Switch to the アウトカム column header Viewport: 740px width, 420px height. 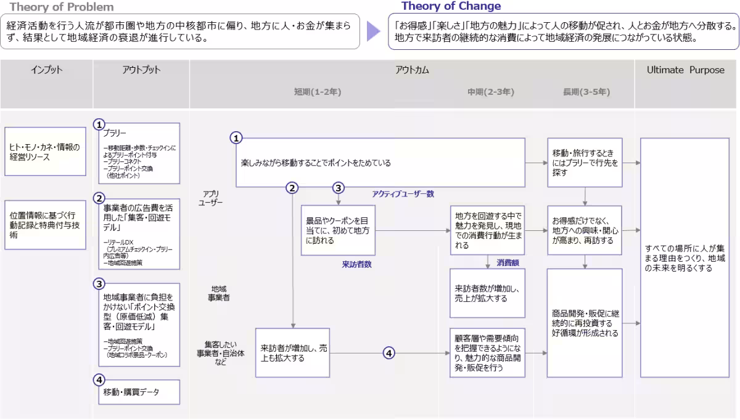pos(412,70)
